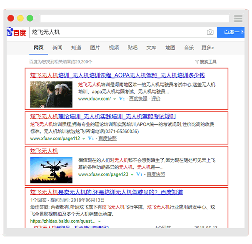
Task: Click the 百度一下 search button
Action: pyautogui.click(x=231, y=33)
